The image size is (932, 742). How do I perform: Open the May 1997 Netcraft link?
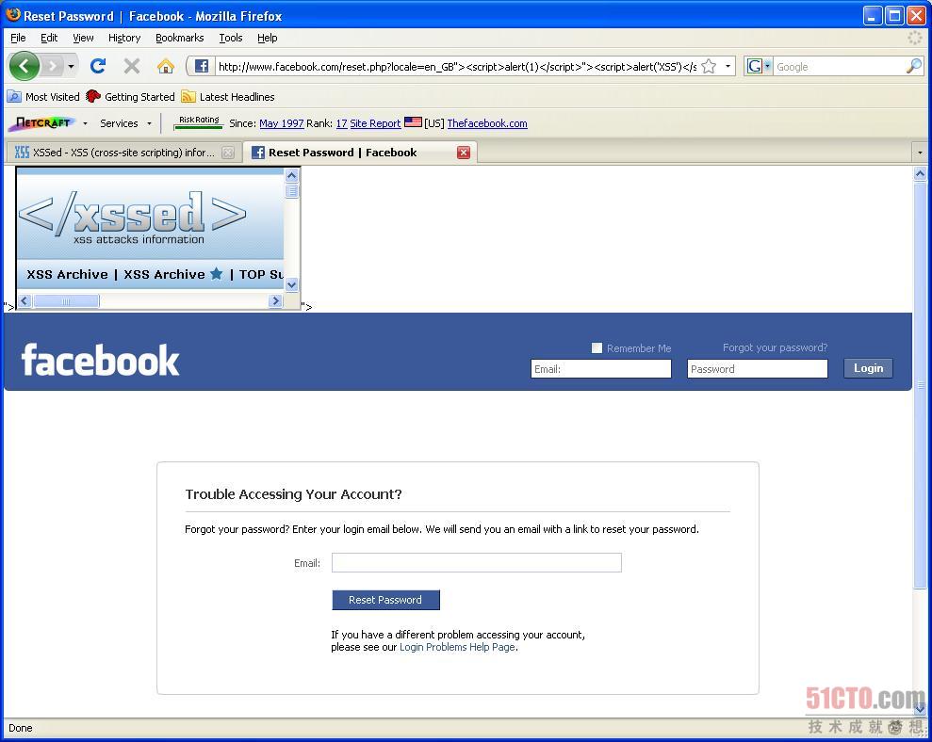tap(282, 123)
